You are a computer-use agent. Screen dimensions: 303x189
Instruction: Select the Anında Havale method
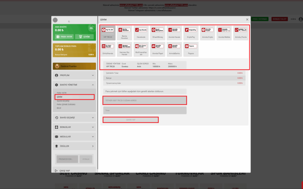[x=174, y=33]
